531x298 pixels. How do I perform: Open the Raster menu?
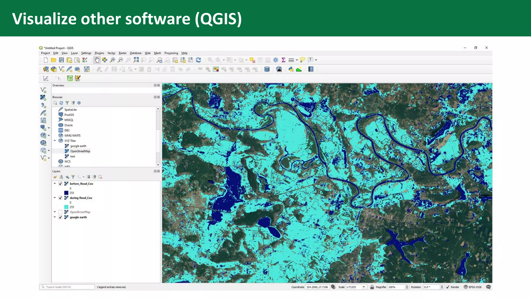coord(123,53)
